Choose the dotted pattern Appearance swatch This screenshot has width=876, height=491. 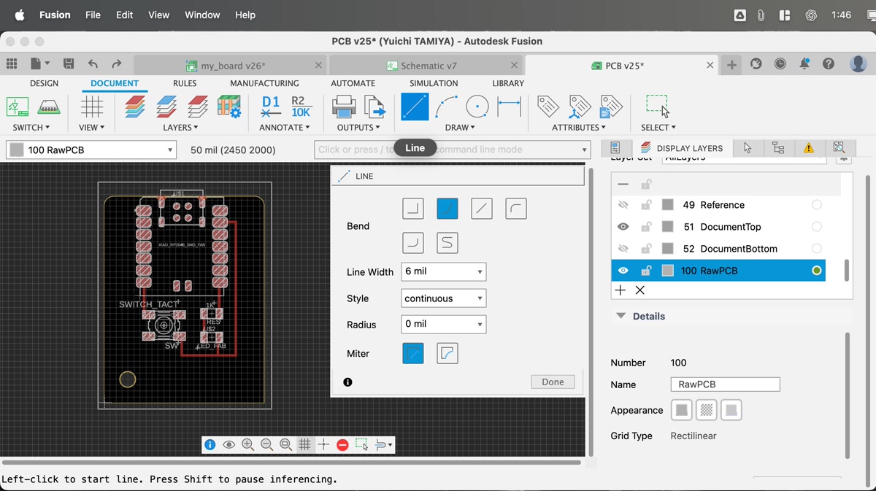click(x=706, y=410)
